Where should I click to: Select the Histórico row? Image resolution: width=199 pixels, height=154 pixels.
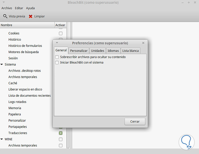point(15,40)
